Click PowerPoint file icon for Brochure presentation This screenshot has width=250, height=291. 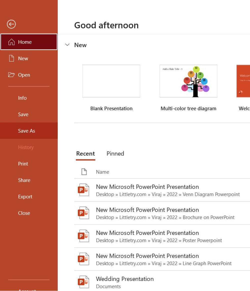[83, 213]
